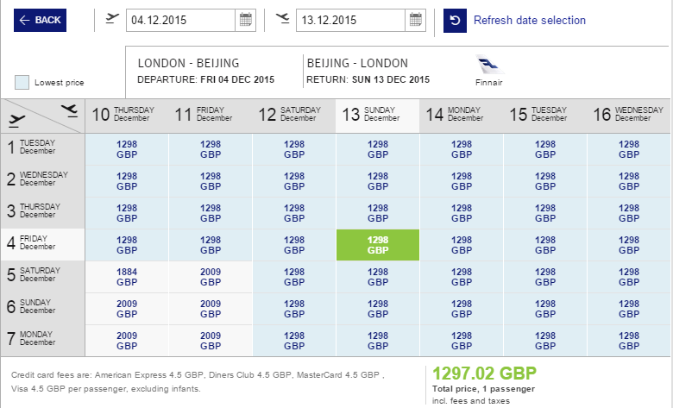Select 16 Wednesday December return column header
The image size is (673, 408).
[x=628, y=116]
